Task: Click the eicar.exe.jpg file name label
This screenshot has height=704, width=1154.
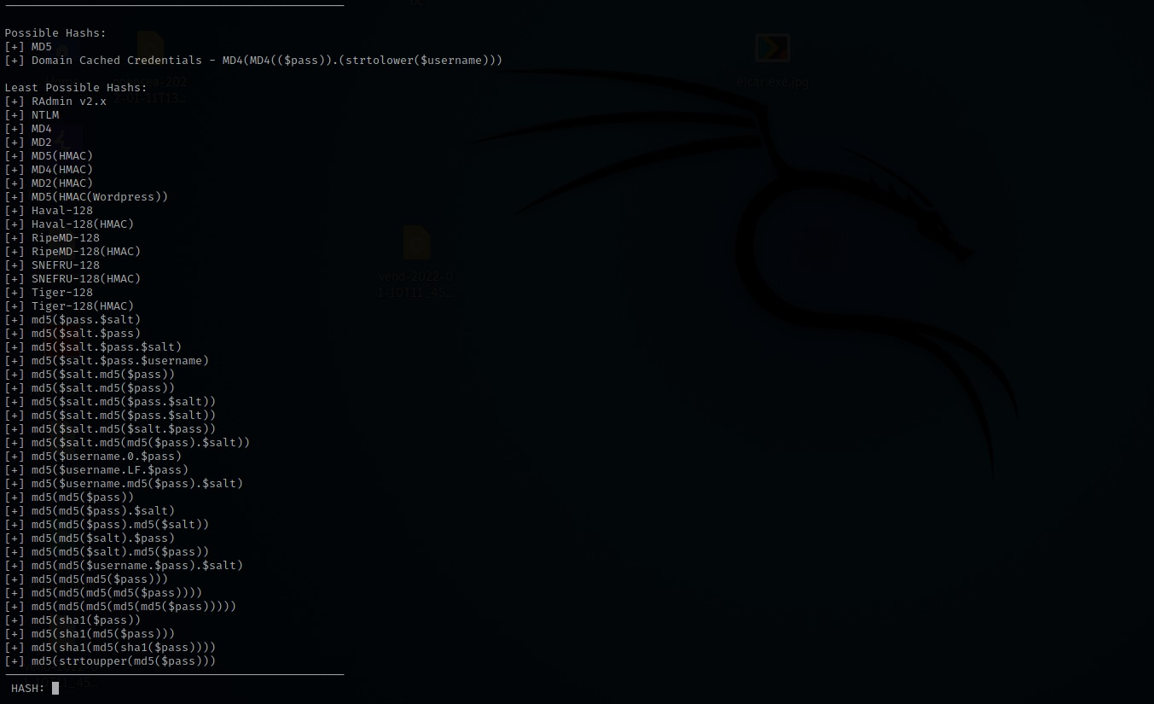Action: coord(773,82)
